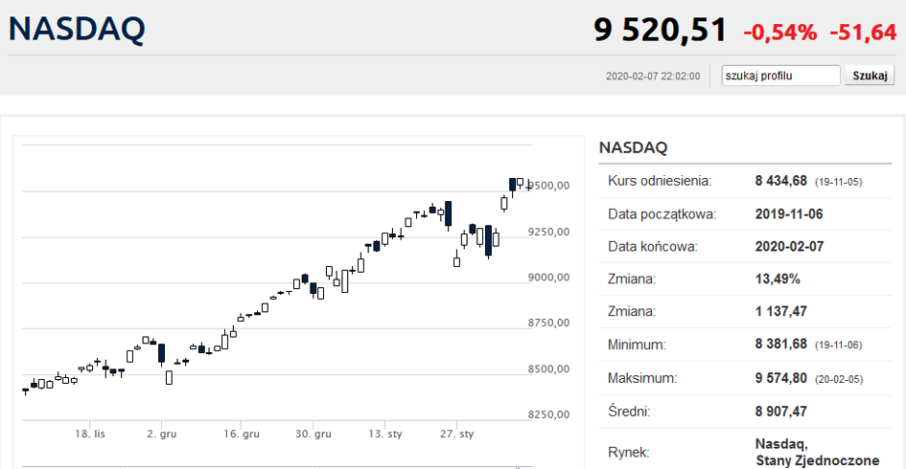Click the Kurs odniesienia value 8 434,68
This screenshot has height=469, width=906.
click(x=780, y=181)
